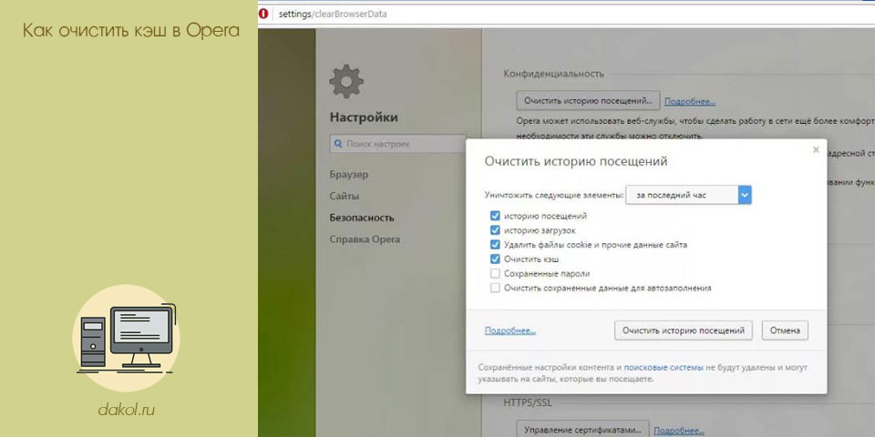Viewport: 875px width, 437px height.
Task: Click the background 'Очистить историю посещений...' button
Action: [588, 101]
